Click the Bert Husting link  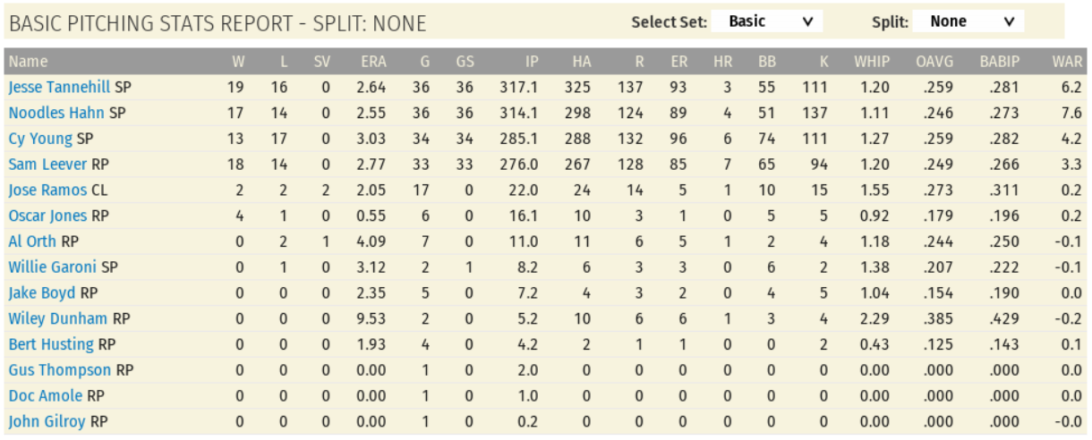point(51,344)
